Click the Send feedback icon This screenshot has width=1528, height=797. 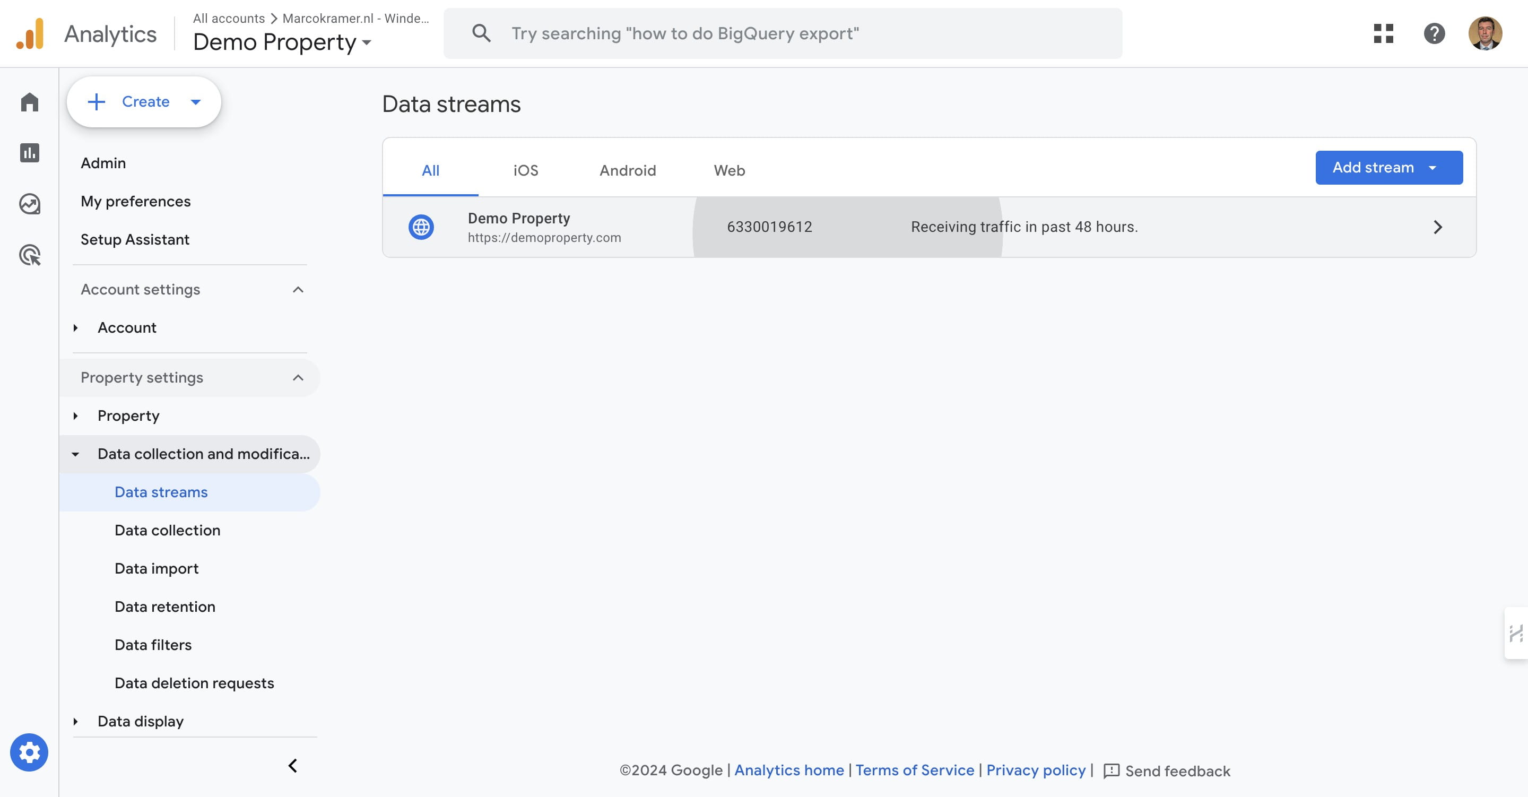[x=1111, y=771]
